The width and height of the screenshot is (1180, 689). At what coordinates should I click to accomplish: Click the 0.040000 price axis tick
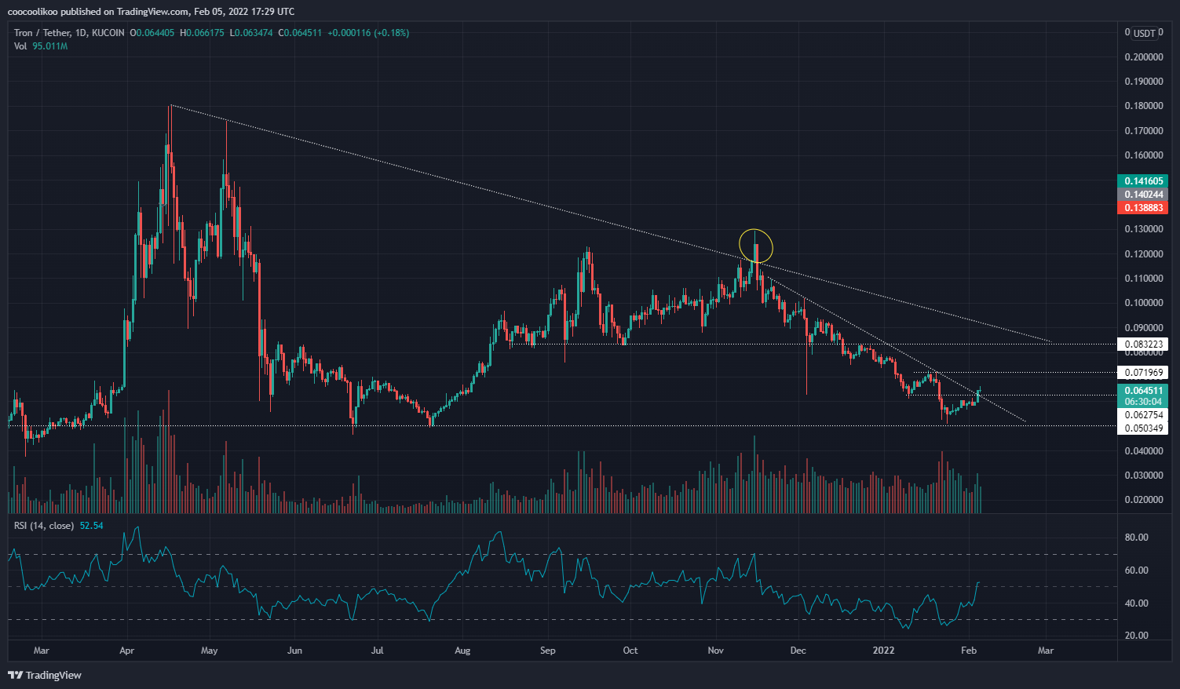tap(1144, 451)
